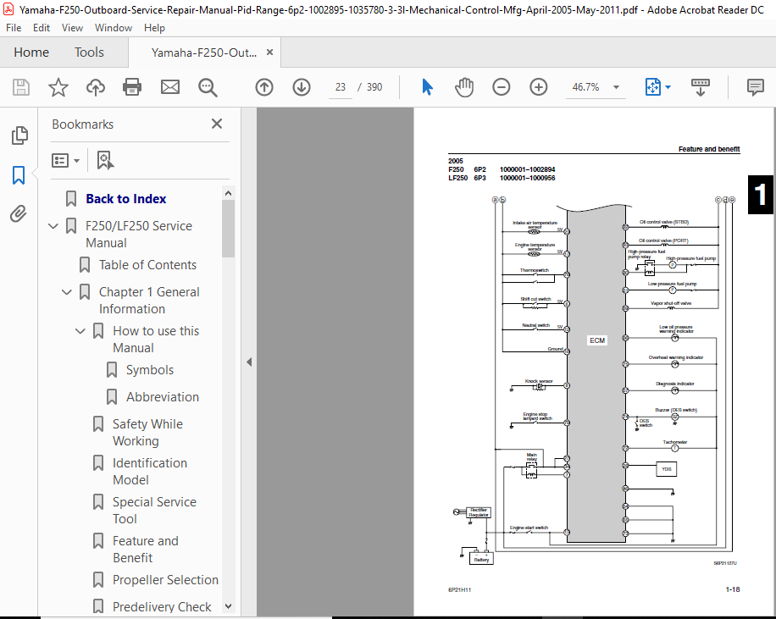Switch to the Home tab
776x619 pixels.
31,52
